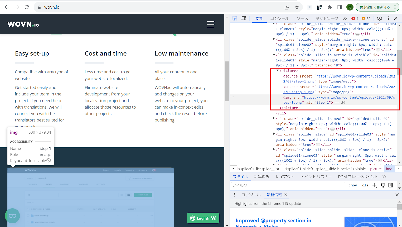Expand the splide01-slide02 list item
This screenshot has height=227, width=402.
tap(274, 118)
